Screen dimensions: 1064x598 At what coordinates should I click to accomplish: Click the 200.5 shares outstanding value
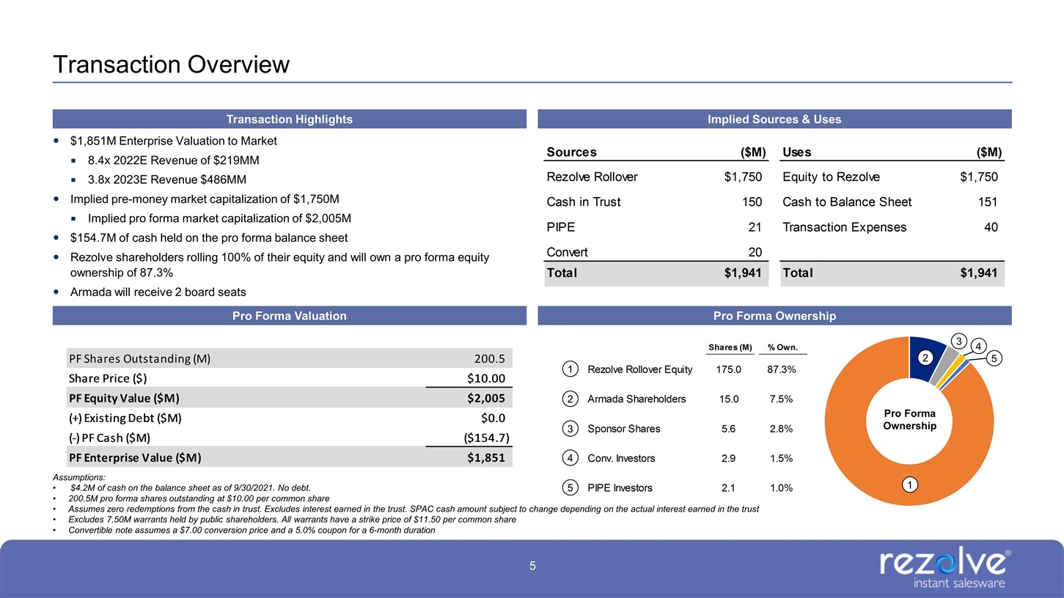click(490, 358)
